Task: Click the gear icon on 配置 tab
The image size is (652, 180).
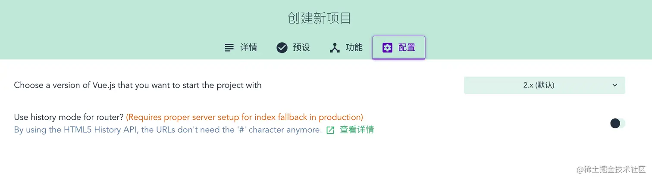Action: 387,48
